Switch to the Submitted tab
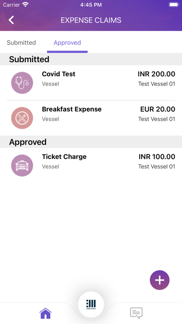 pyautogui.click(x=21, y=42)
